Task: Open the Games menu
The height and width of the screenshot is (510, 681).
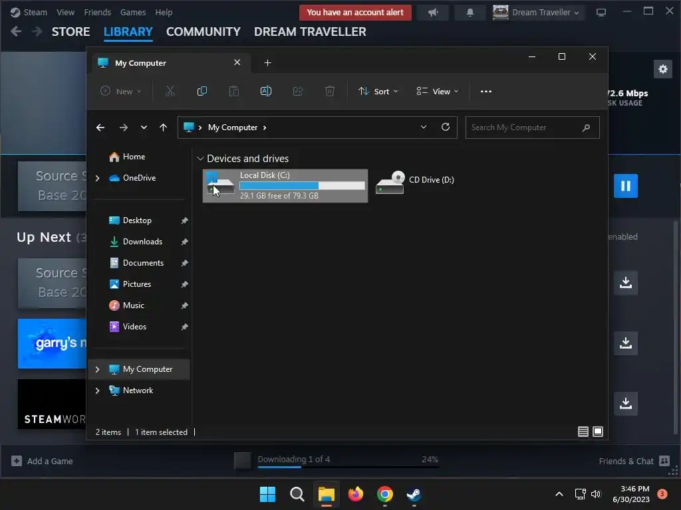Action: click(133, 12)
